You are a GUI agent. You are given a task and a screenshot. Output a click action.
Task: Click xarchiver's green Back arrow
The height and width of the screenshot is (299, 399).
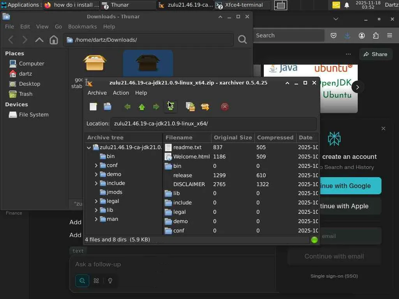[127, 107]
